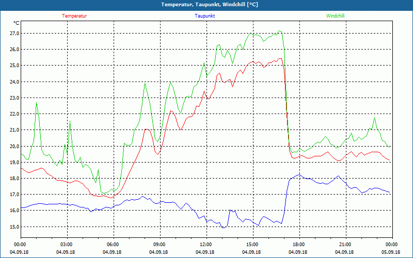Image resolution: width=413 pixels, height=258 pixels.
Task: Click the 16,0 y-axis value
Action: pos(14,211)
